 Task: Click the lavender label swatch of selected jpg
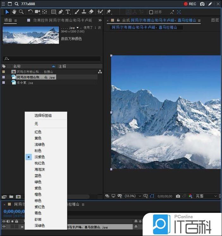[3, 77]
